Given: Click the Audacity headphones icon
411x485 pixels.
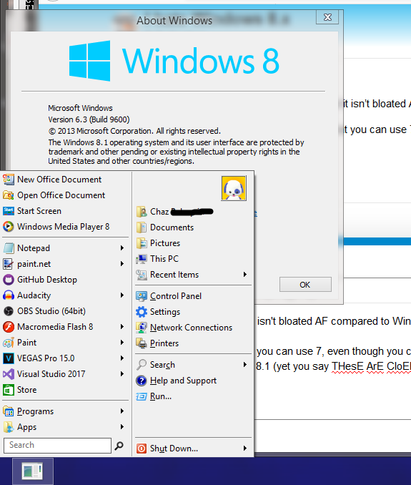Looking at the screenshot, I should [x=9, y=295].
